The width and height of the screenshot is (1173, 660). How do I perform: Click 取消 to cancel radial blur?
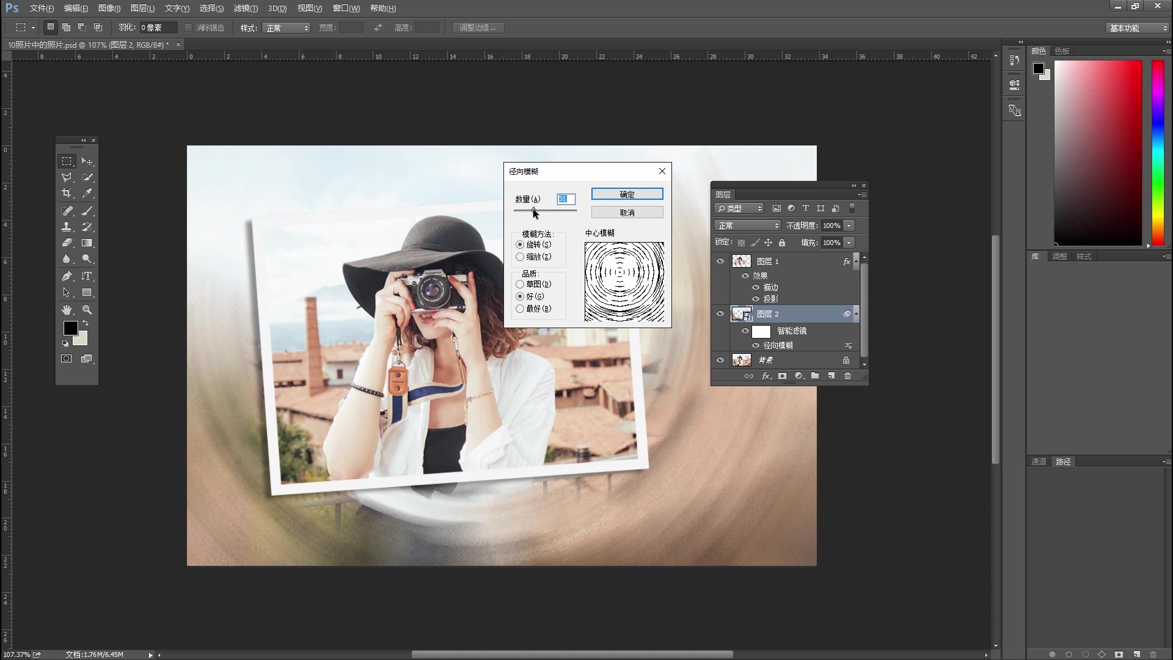coord(627,213)
